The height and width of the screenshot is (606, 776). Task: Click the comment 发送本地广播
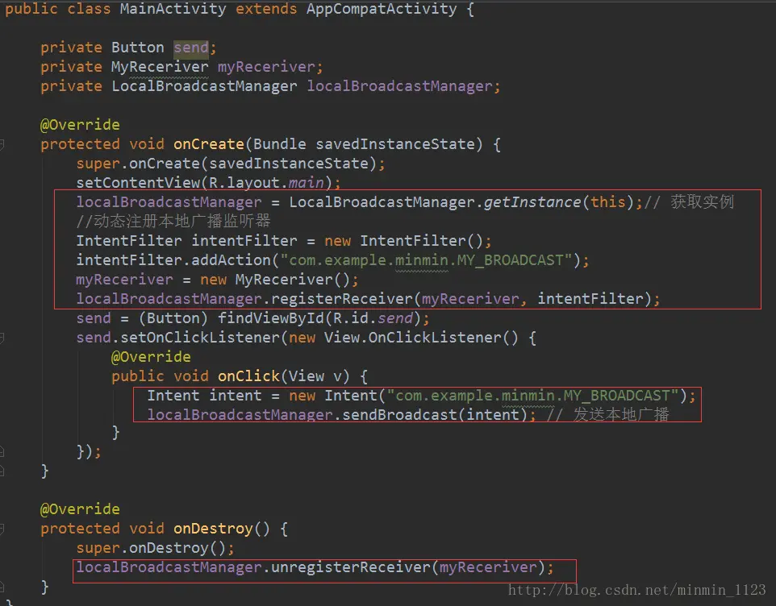point(620,415)
